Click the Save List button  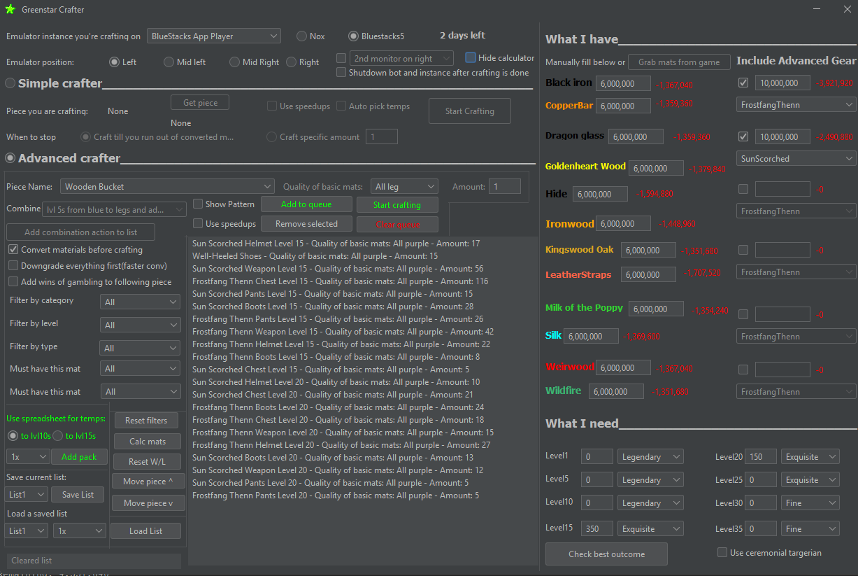tap(78, 494)
